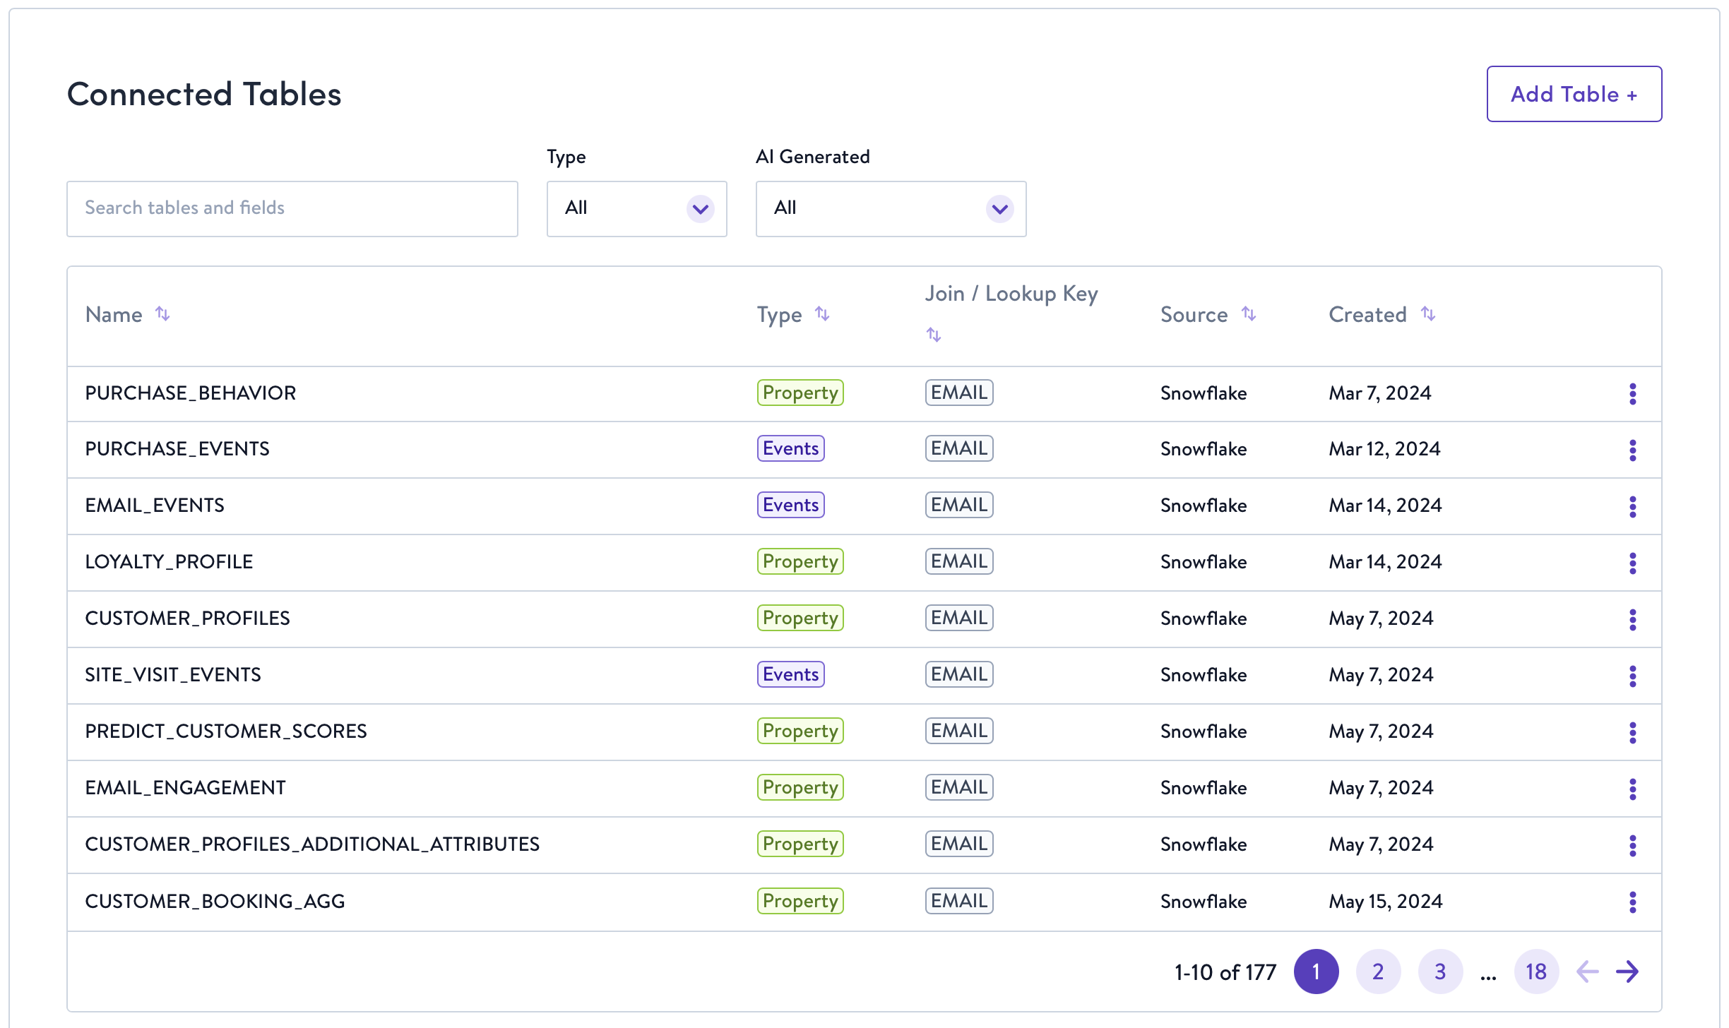Viewport: 1729px width, 1028px height.
Task: Sort by Source column arrows
Action: tap(1249, 313)
